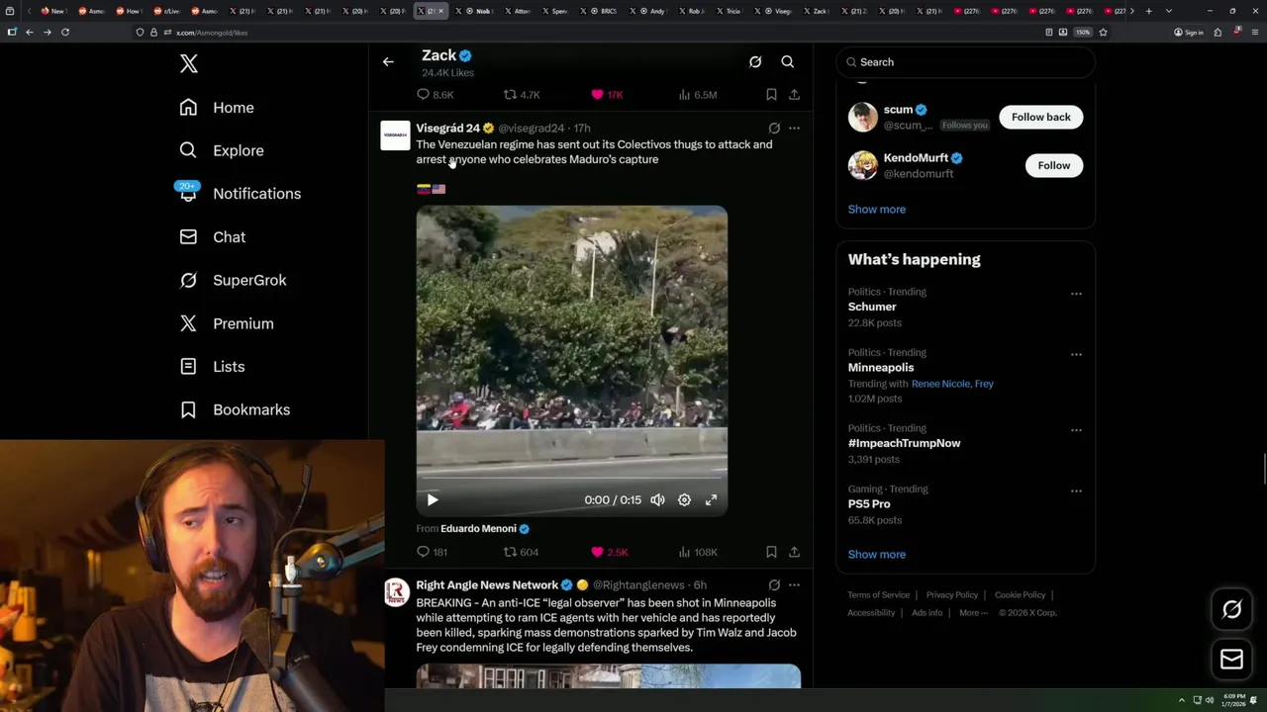Open the Eduardo Menoni source link
This screenshot has height=712, width=1267.
click(x=478, y=529)
